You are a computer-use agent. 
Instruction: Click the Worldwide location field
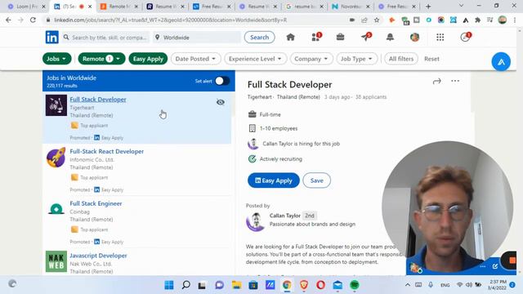197,38
